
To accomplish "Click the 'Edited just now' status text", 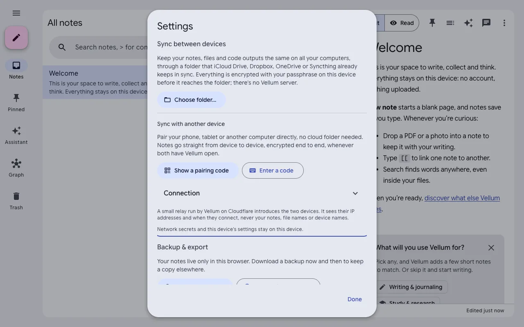I will tap(485, 311).
